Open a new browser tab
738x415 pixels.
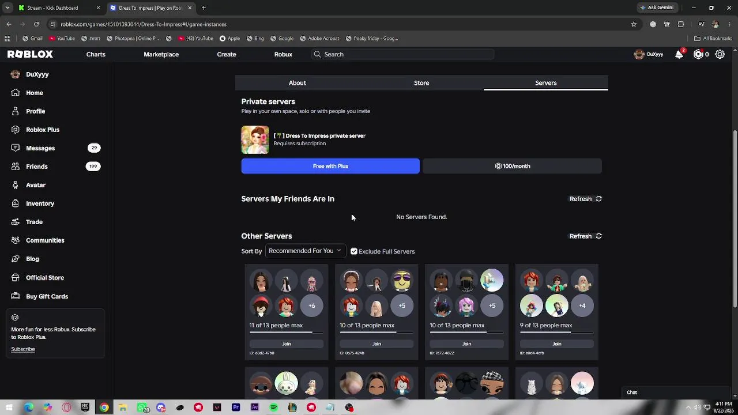(x=204, y=8)
